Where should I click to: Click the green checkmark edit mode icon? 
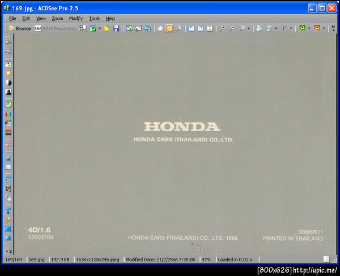pyautogui.click(x=93, y=28)
